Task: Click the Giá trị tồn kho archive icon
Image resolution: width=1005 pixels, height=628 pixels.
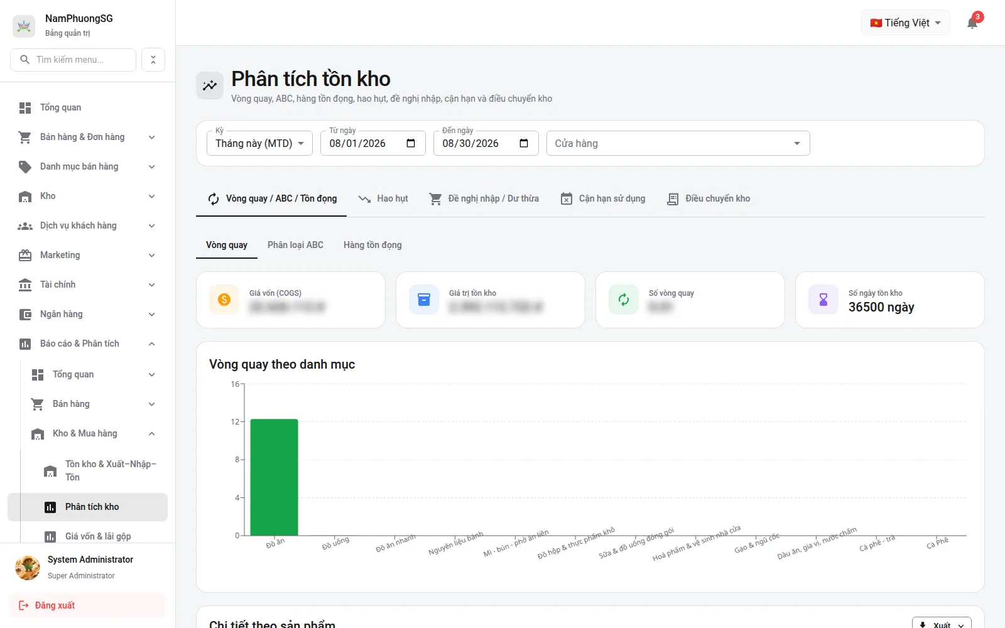Action: [424, 300]
